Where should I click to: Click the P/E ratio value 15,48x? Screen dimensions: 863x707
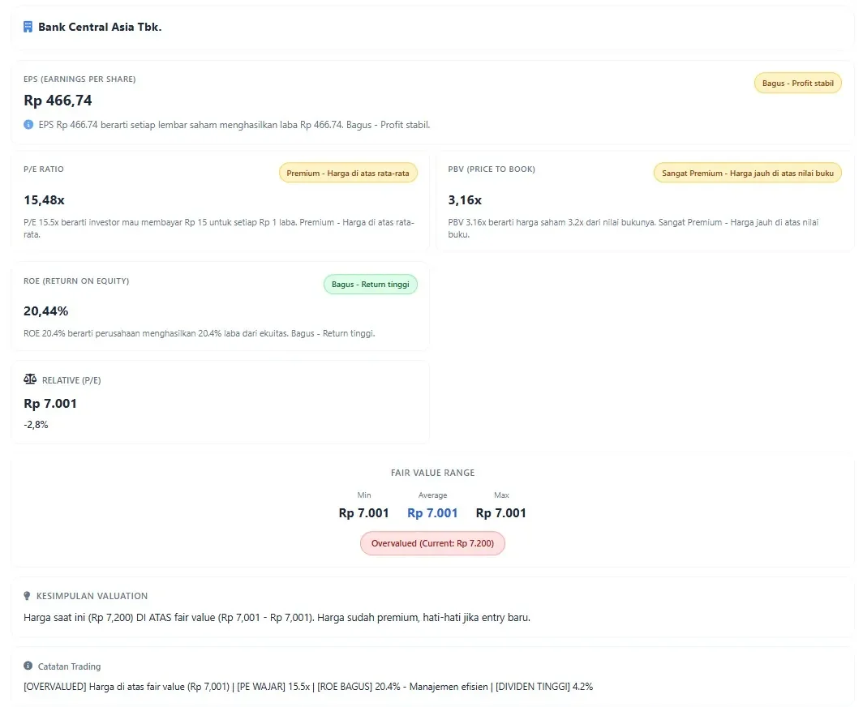[44, 199]
